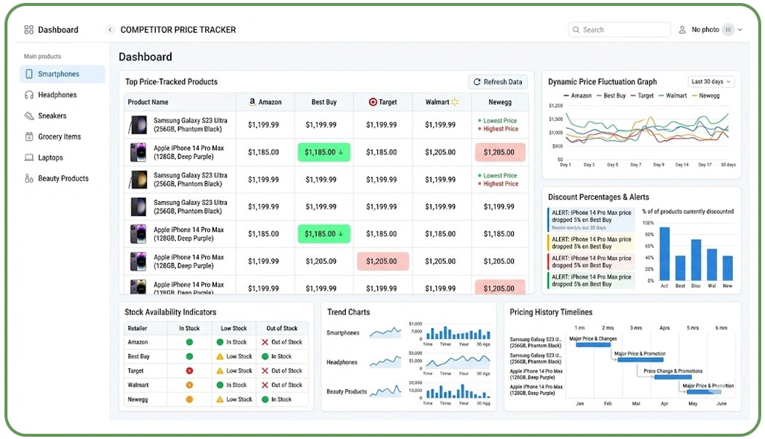Open the Headphones category
The height and width of the screenshot is (439, 765).
(x=63, y=95)
